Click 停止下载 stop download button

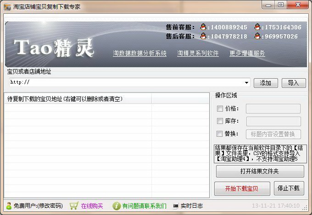coord(289,188)
